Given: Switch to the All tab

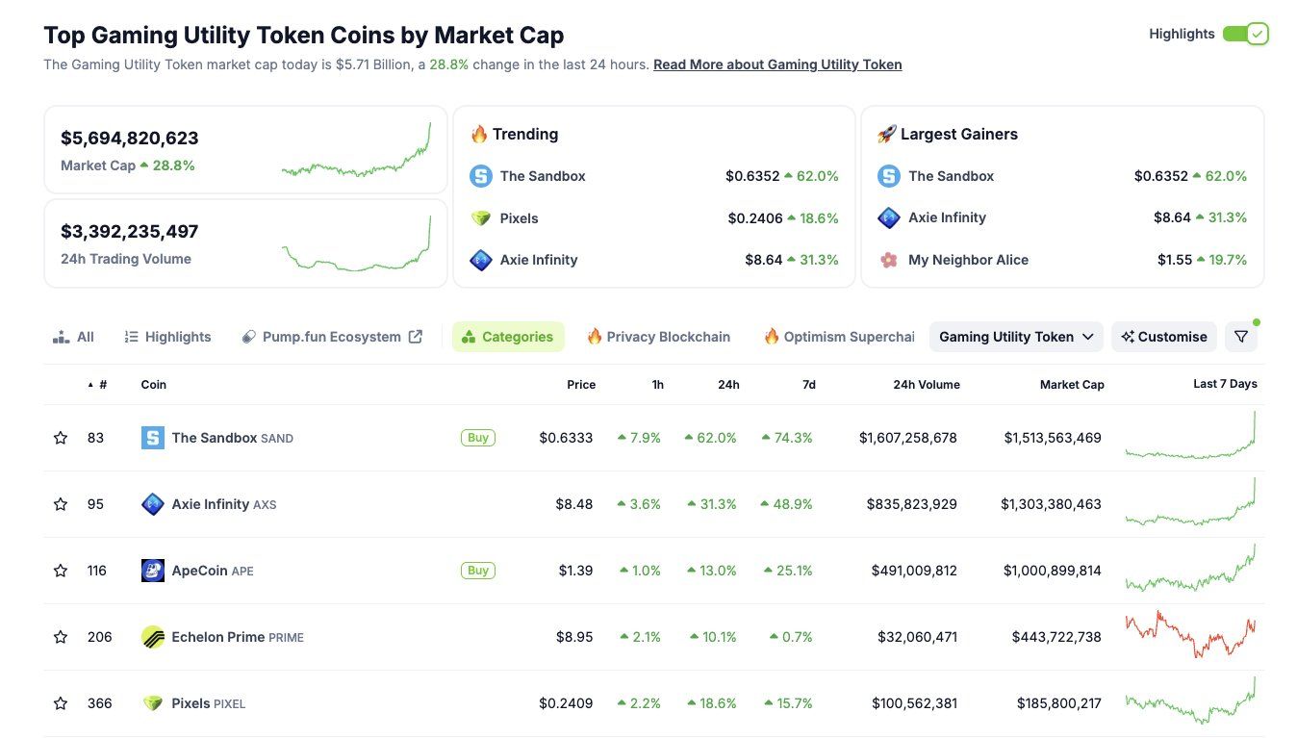Looking at the screenshot, I should pyautogui.click(x=74, y=337).
